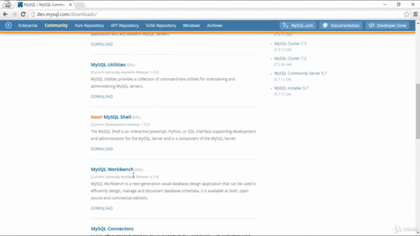Viewport: 420px width, 236px height.
Task: Click the MySQL downloads circle icon
Action: pos(9,26)
